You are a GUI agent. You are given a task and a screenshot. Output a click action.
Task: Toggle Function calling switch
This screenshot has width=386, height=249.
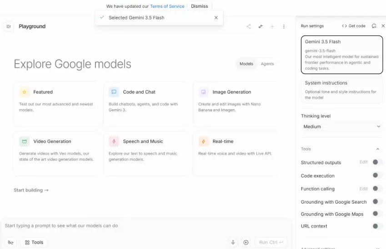377,189
